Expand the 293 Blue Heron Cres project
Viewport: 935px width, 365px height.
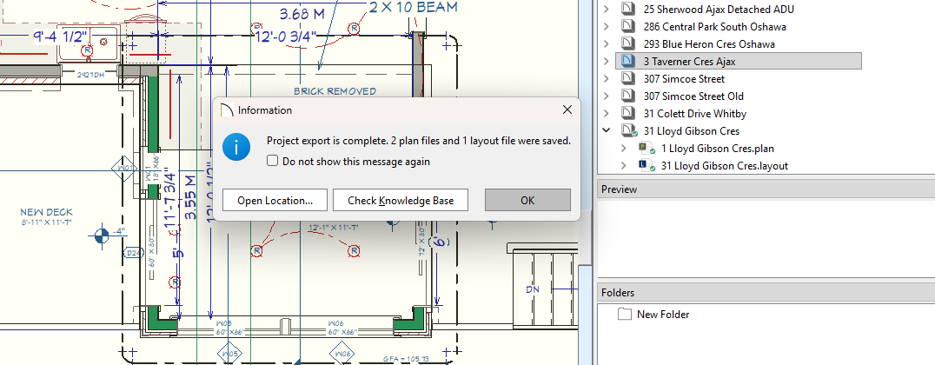click(x=606, y=44)
